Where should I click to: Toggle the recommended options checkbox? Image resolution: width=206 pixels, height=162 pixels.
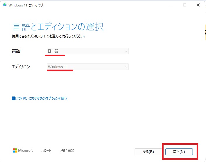pyautogui.click(x=13, y=99)
